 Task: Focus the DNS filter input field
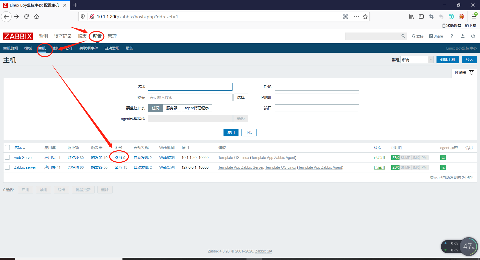[317, 87]
